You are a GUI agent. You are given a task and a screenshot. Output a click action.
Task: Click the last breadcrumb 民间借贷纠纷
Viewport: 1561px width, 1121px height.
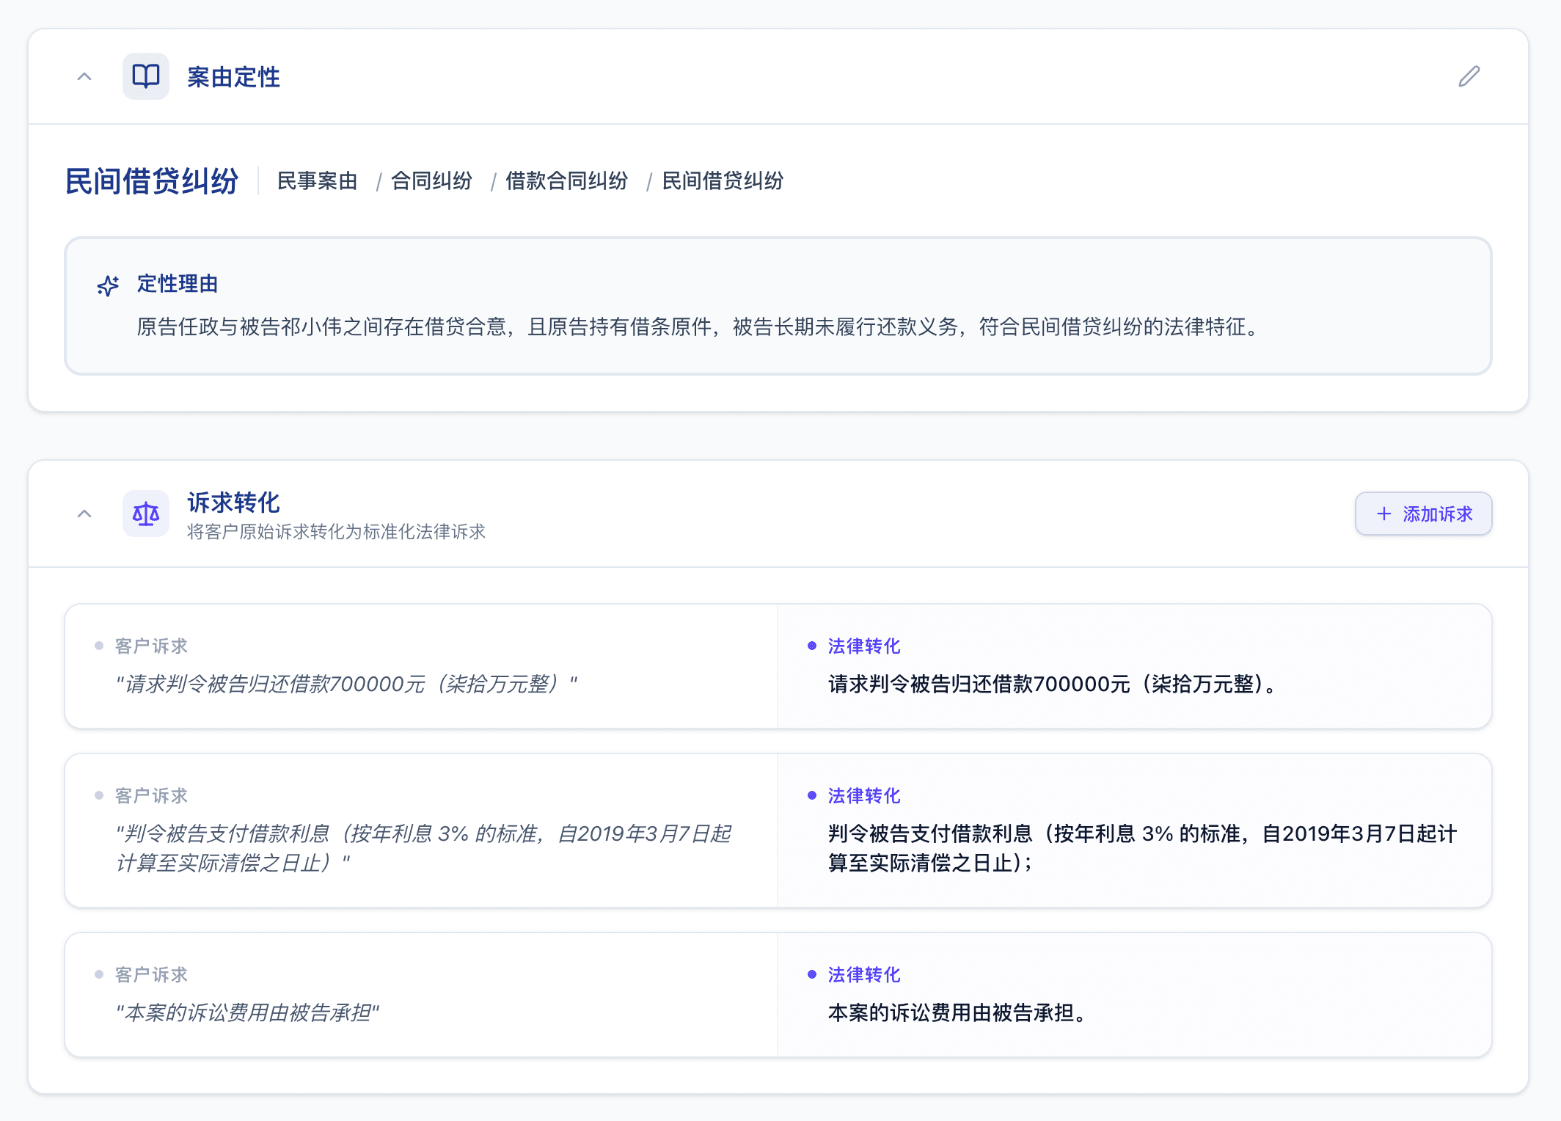pos(723,181)
